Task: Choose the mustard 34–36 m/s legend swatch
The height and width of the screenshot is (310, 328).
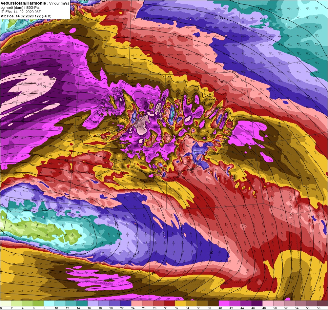Action: 191,303
